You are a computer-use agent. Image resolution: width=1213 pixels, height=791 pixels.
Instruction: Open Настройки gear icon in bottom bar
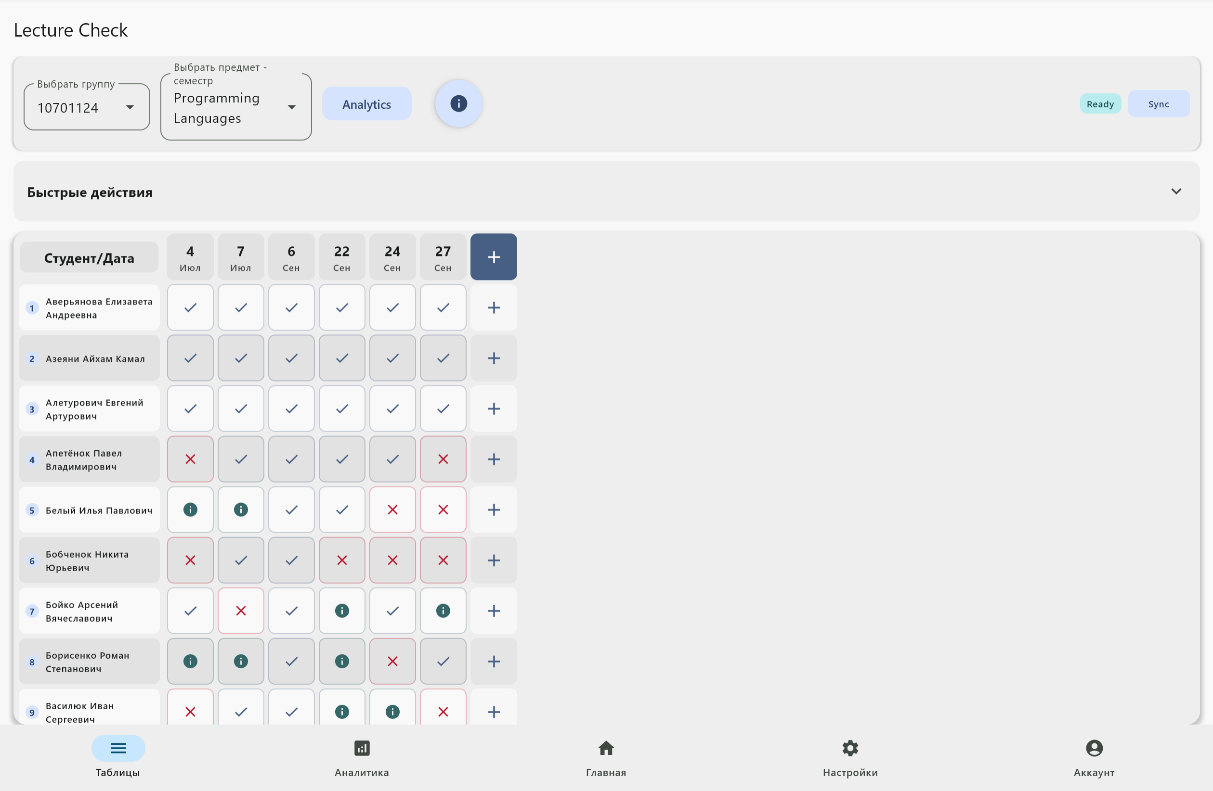tap(849, 749)
